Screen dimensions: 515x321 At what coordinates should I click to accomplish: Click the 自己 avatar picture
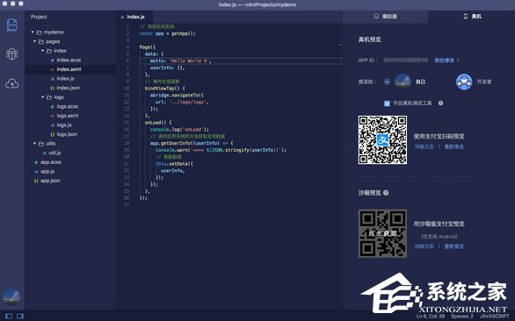(403, 82)
